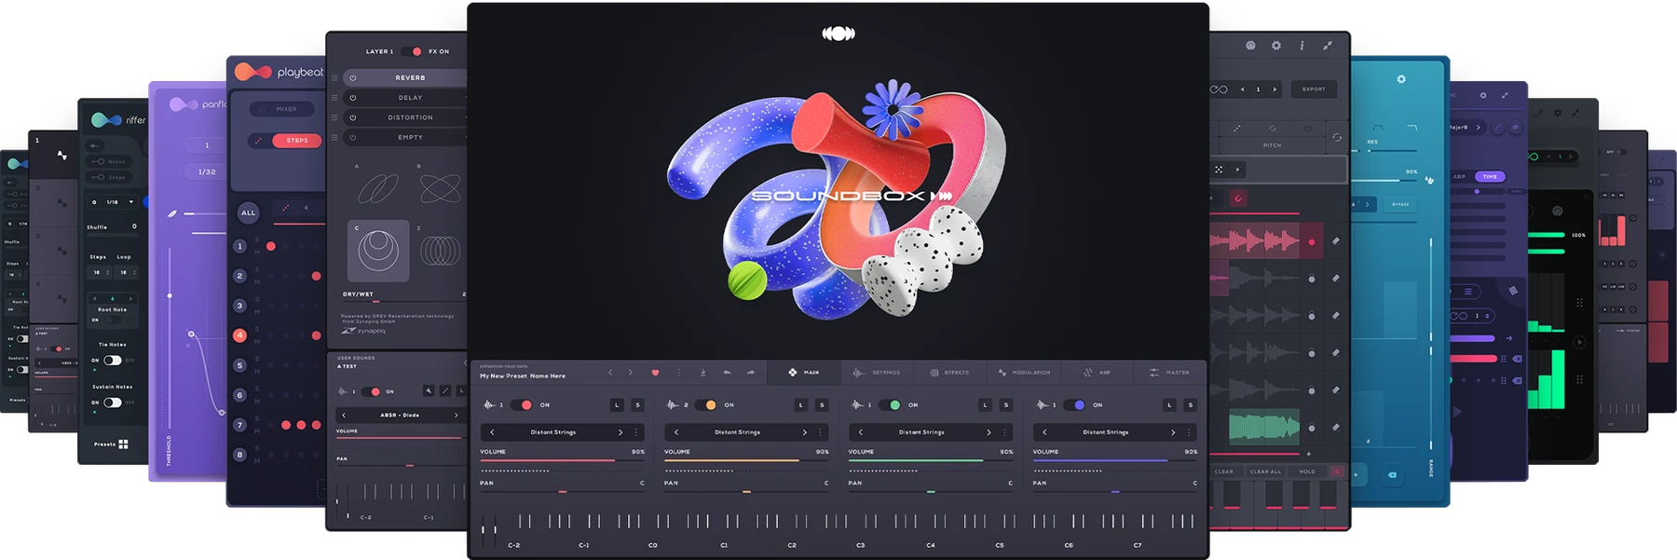
Task: Toggle Tie Notes switch in Riffer window
Action: 113,360
